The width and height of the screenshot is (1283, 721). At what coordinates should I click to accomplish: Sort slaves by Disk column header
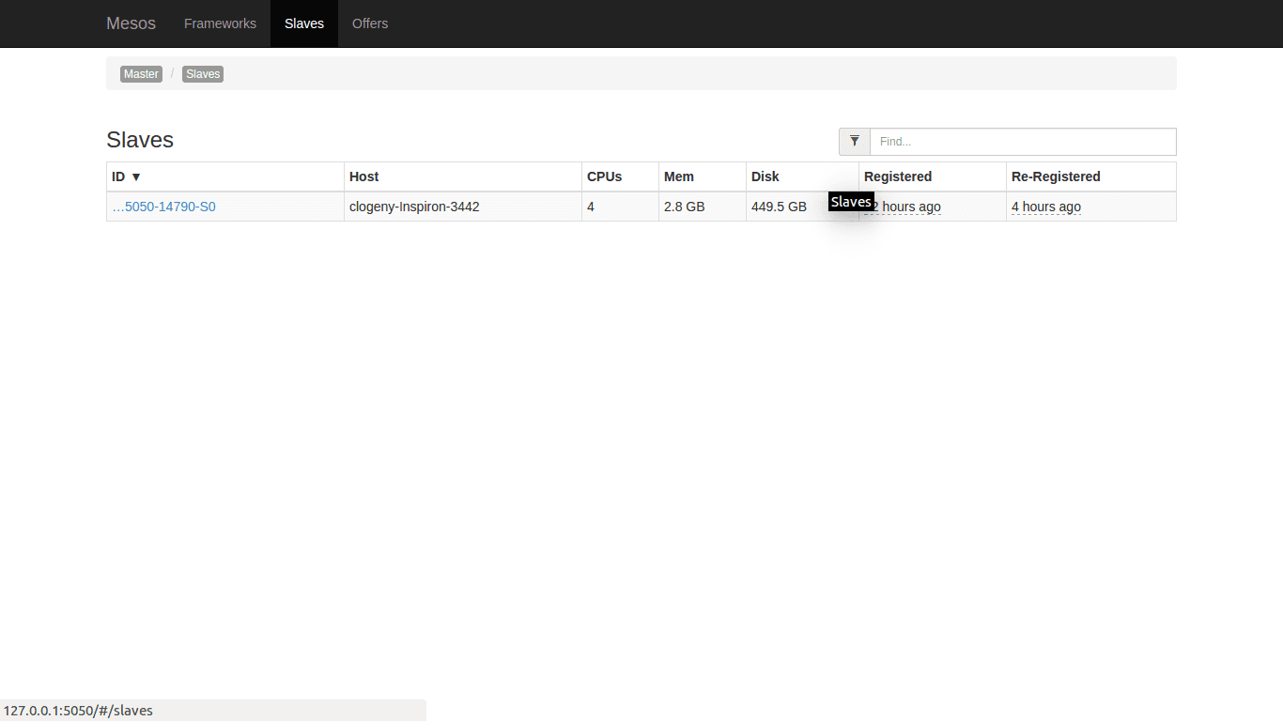[765, 176]
